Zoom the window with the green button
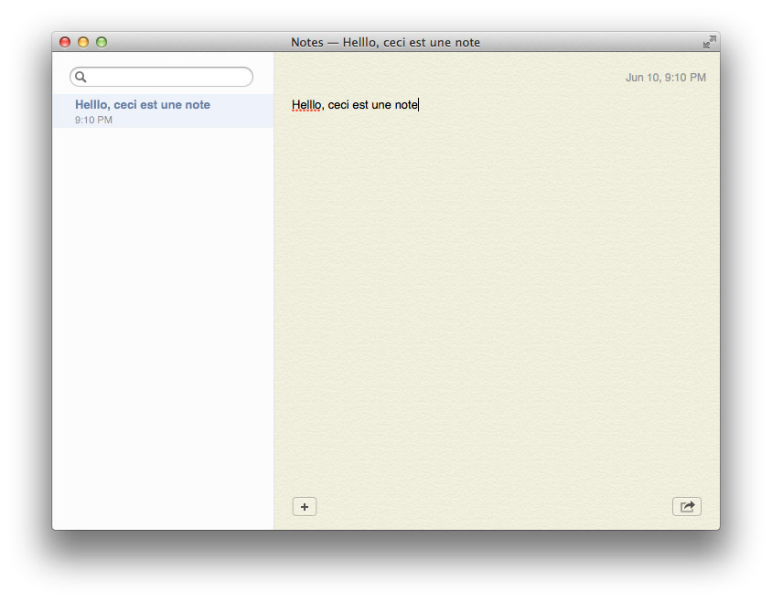Image resolution: width=772 pixels, height=602 pixels. 102,42
